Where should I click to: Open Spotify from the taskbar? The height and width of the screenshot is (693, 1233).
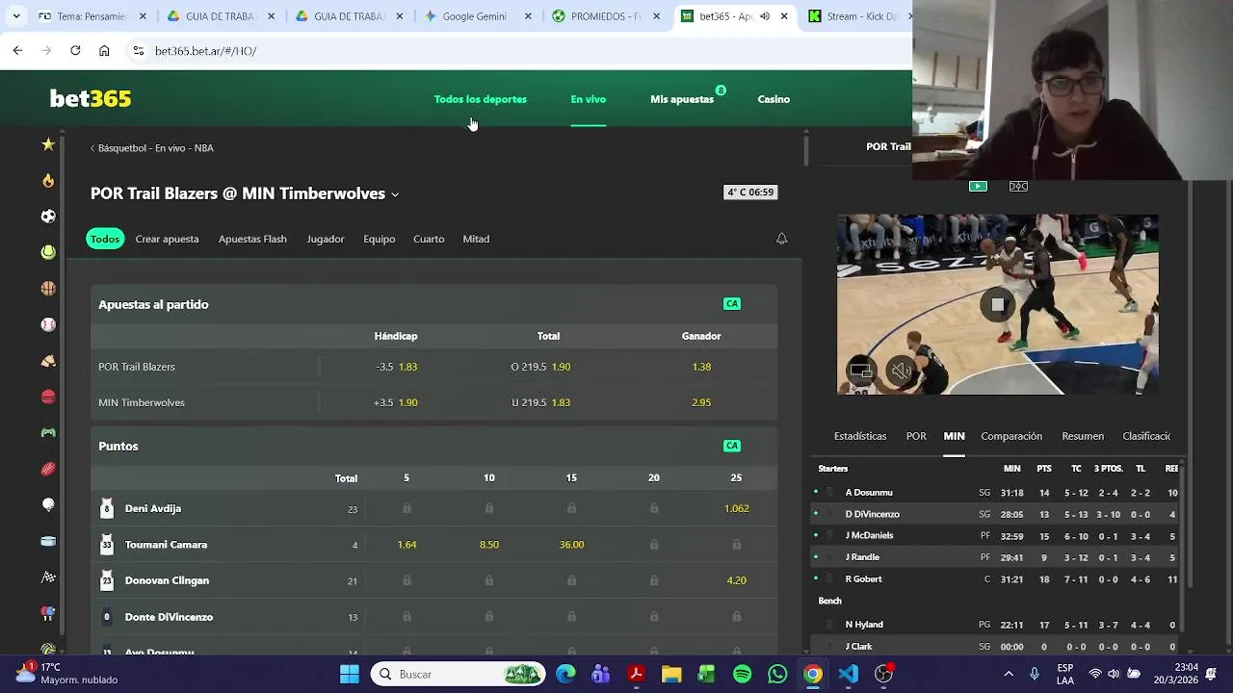pyautogui.click(x=742, y=674)
